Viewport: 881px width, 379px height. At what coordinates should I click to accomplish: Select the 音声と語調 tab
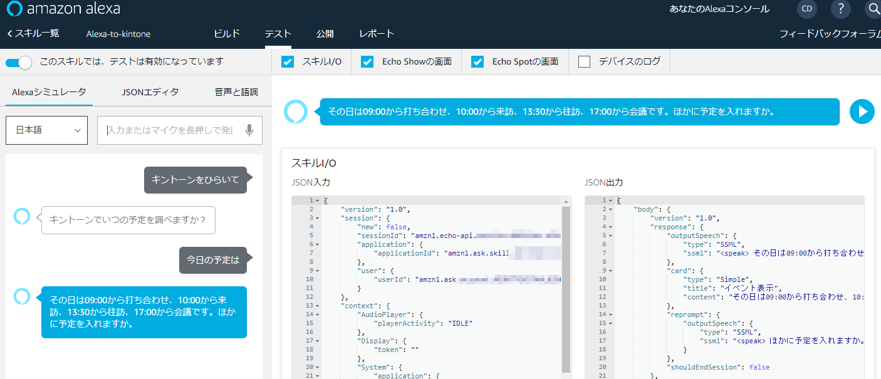(x=236, y=92)
